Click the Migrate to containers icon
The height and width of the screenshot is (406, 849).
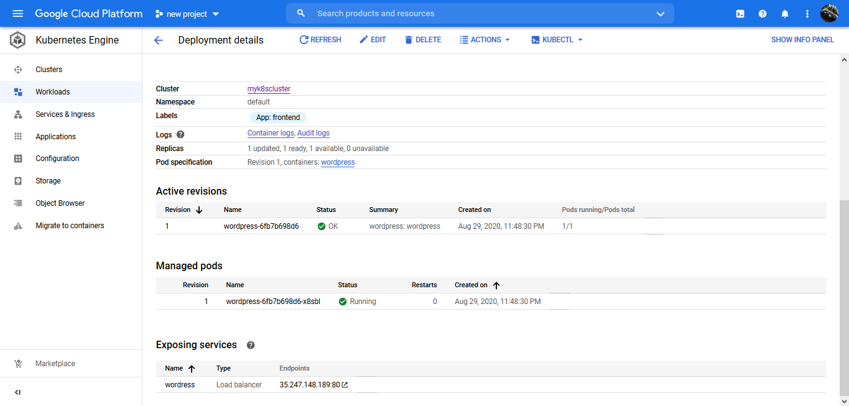tap(18, 226)
